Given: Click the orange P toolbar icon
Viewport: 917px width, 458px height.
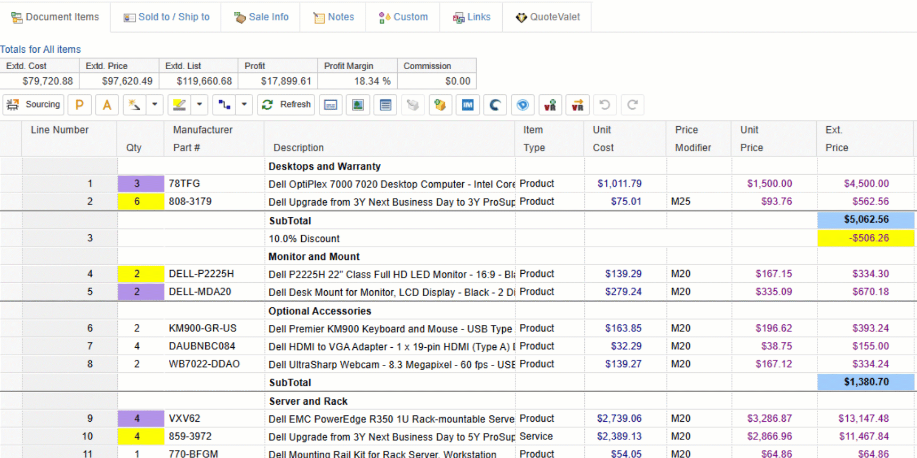Looking at the screenshot, I should [x=79, y=105].
